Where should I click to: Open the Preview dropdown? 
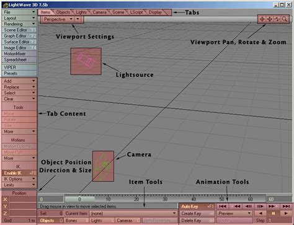click(234, 213)
